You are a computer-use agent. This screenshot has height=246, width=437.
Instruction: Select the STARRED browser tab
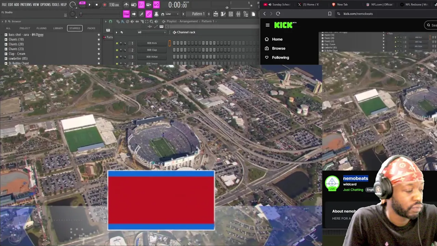tap(74, 28)
